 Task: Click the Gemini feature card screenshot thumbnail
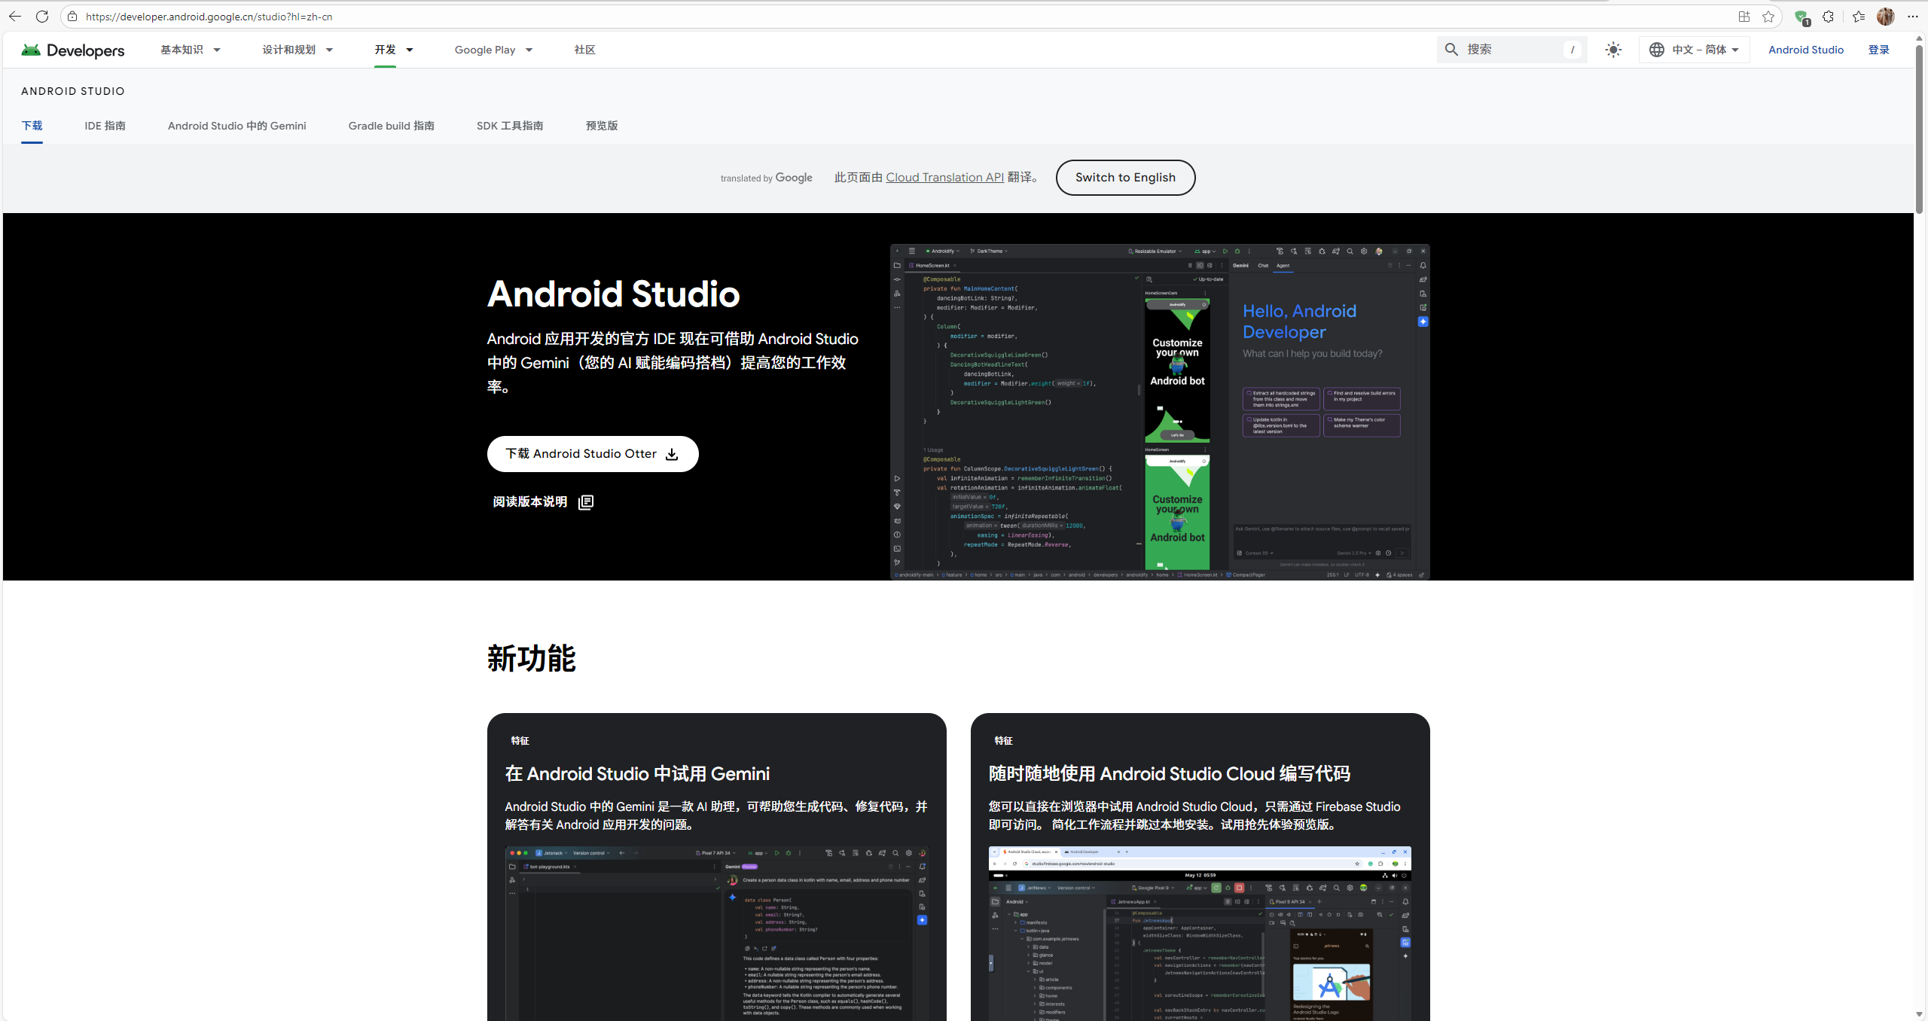click(x=716, y=932)
